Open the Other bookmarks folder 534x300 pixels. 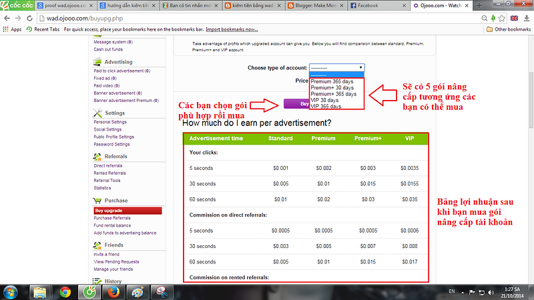[509, 29]
